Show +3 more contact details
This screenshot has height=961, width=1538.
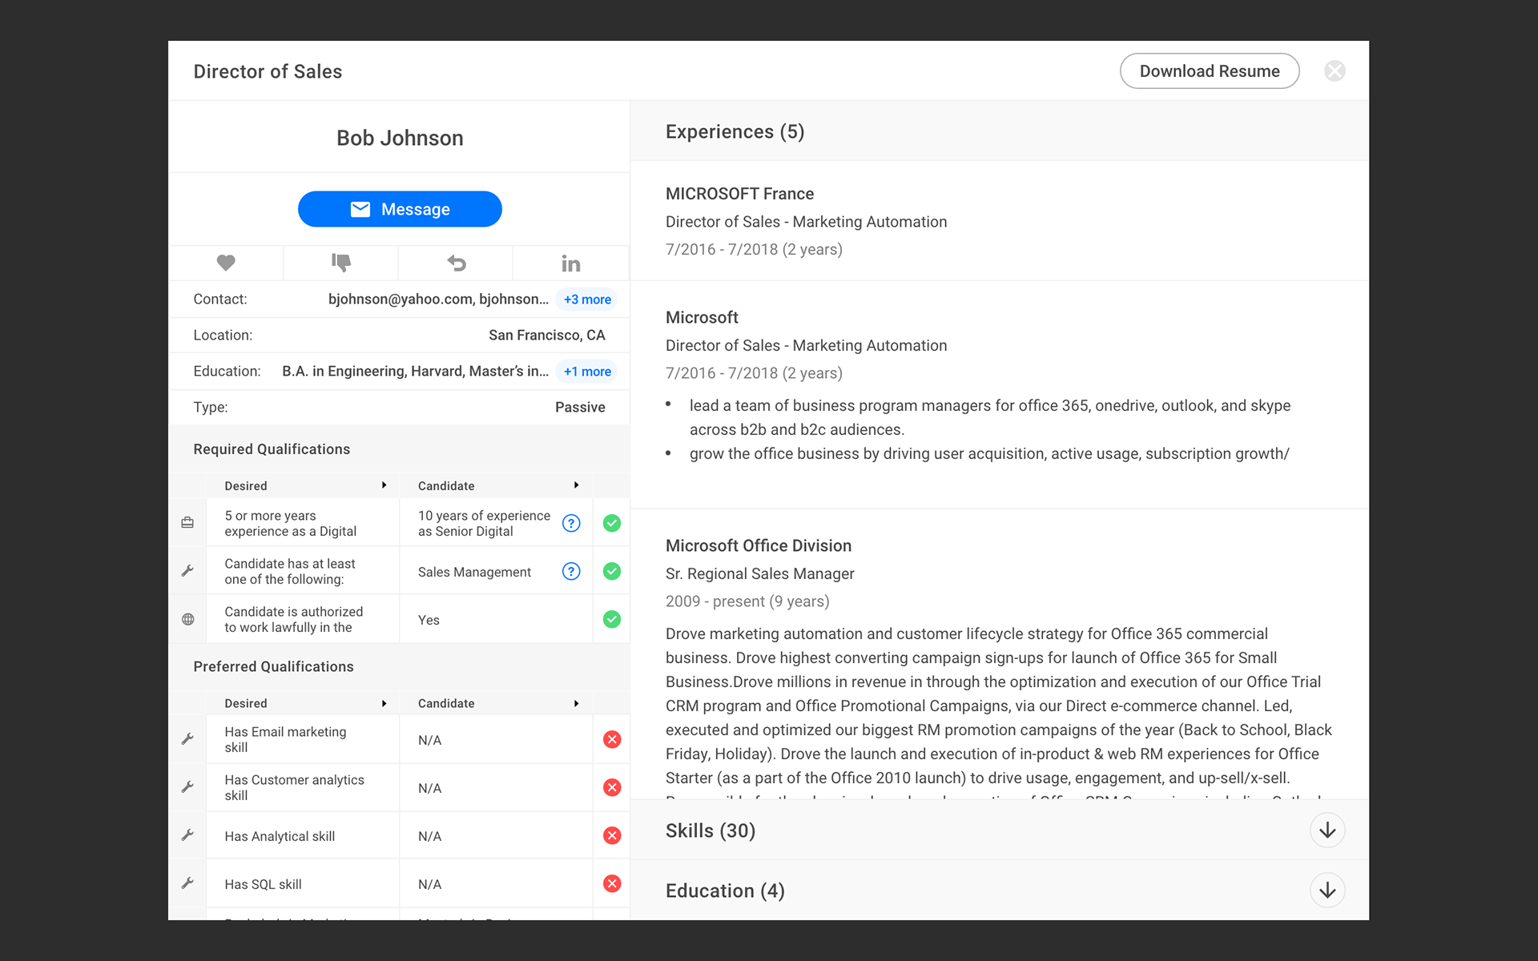(x=587, y=300)
